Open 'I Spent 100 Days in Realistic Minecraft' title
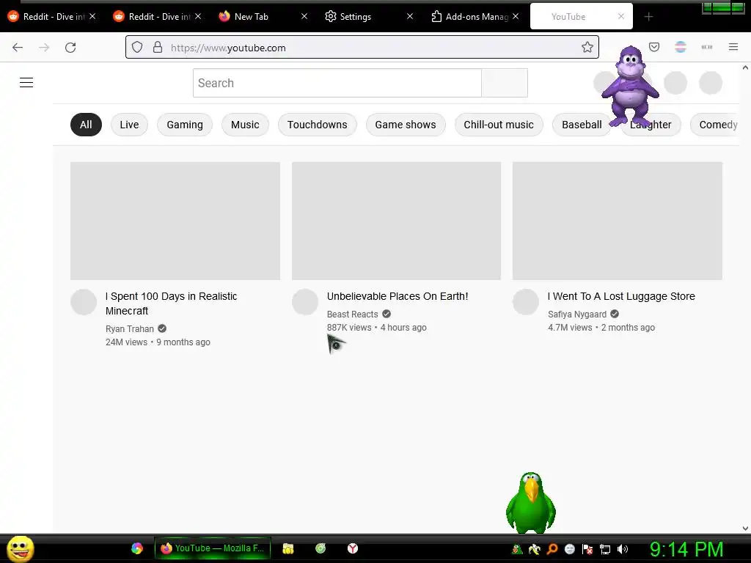Screen dimensions: 751x563 tap(171, 303)
